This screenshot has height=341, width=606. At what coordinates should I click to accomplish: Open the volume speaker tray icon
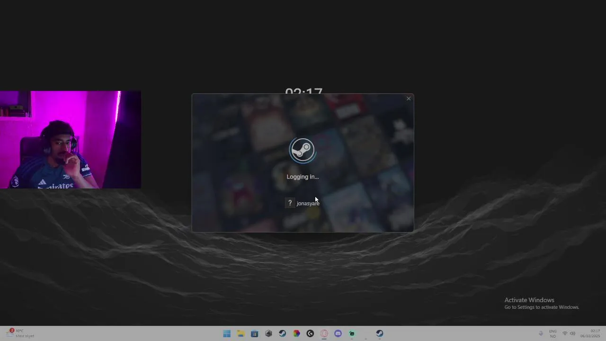[x=572, y=333]
